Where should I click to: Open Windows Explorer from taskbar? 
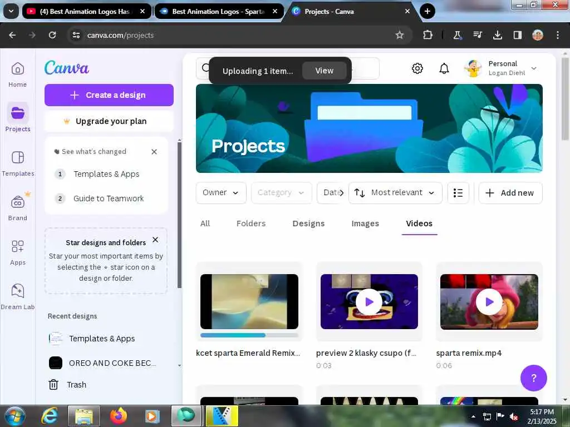[84, 416]
